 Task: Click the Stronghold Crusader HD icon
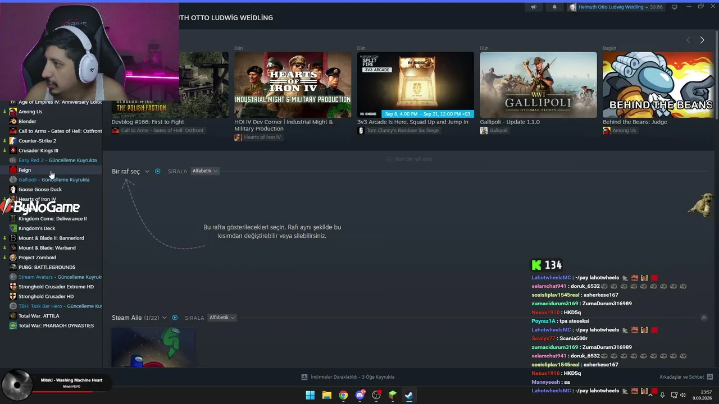(13, 296)
